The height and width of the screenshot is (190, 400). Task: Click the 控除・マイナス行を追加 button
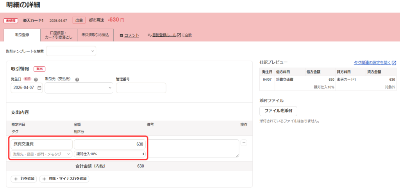(64, 179)
